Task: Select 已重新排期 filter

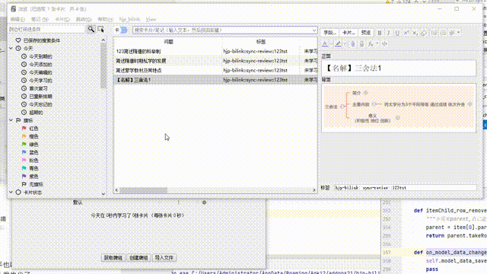Action: coord(40,97)
